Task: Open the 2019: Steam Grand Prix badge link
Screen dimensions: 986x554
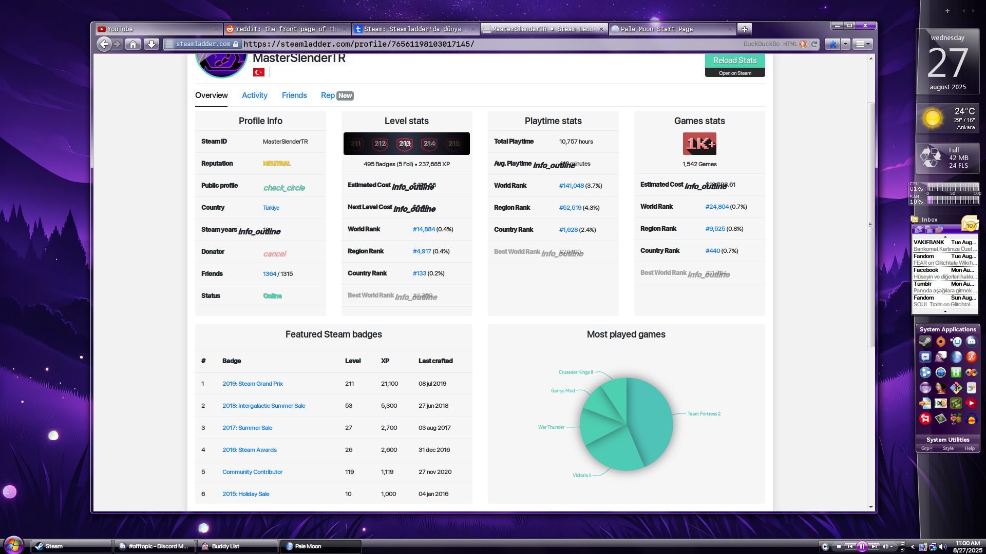Action: pos(253,384)
